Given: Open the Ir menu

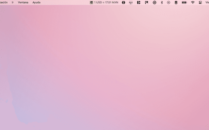Looking at the screenshot, I should [13, 2].
